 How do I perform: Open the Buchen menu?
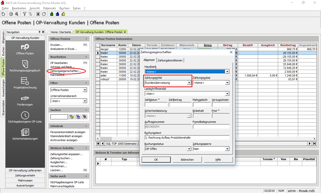pyautogui.click(x=64, y=8)
